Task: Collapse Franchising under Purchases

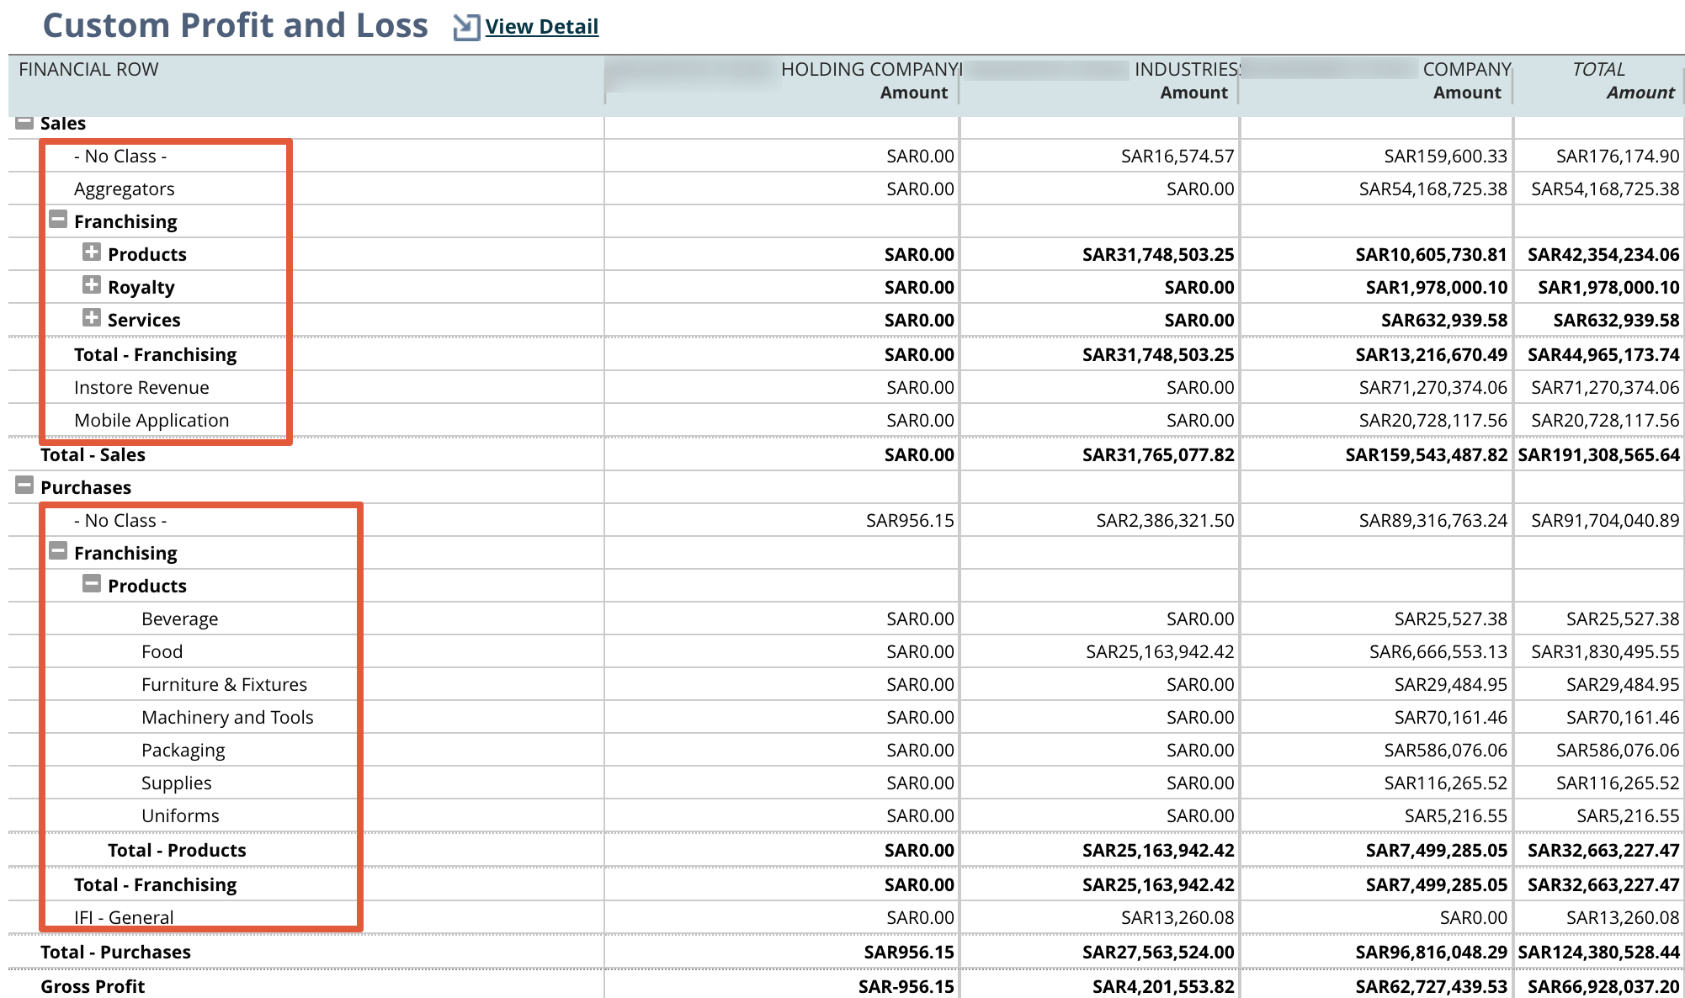Action: (x=58, y=551)
